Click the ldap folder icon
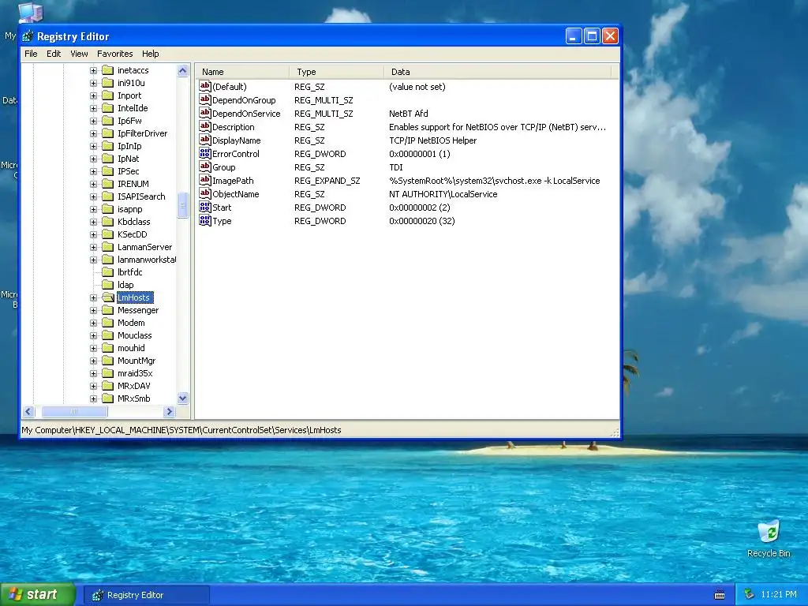Viewport: 808px width, 606px height. 107,285
